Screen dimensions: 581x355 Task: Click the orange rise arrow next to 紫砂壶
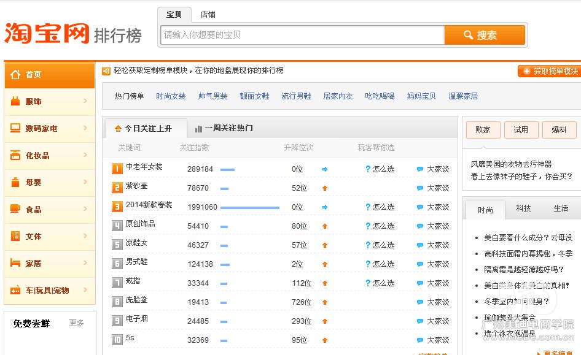coord(324,187)
